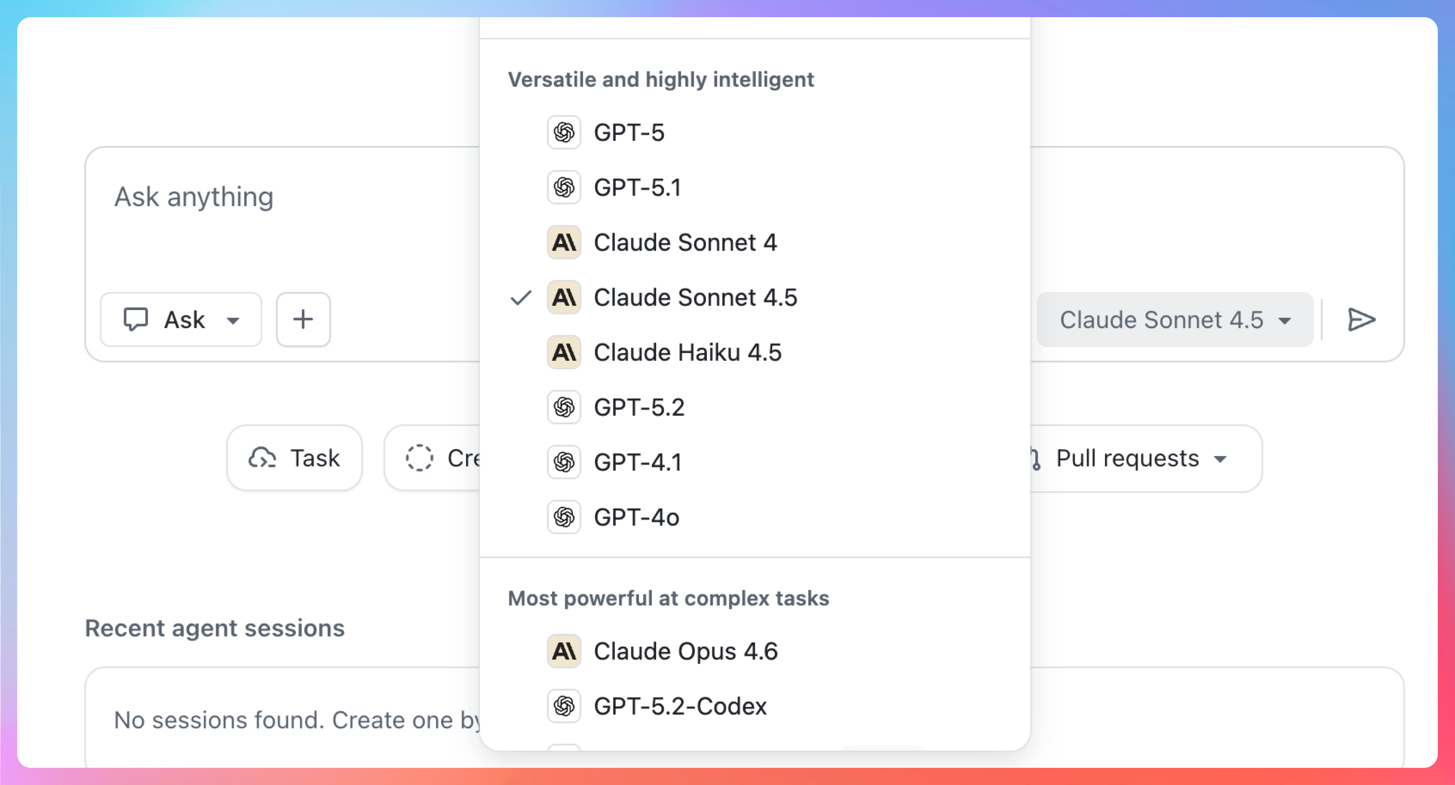
Task: Expand the Pull requests dropdown
Action: pos(1141,458)
